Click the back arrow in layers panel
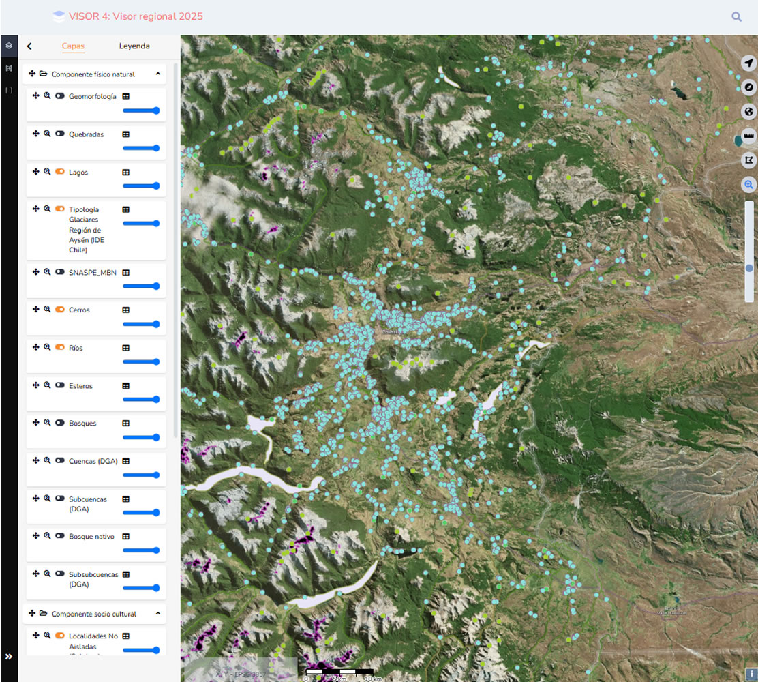Screen dimensions: 758x682 click(29, 46)
